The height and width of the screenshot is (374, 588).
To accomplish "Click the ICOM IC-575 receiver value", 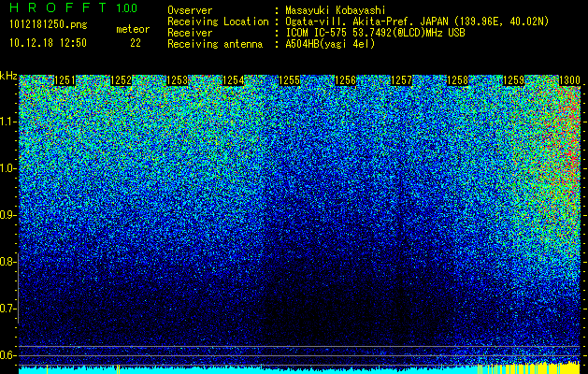I will 375,33.
